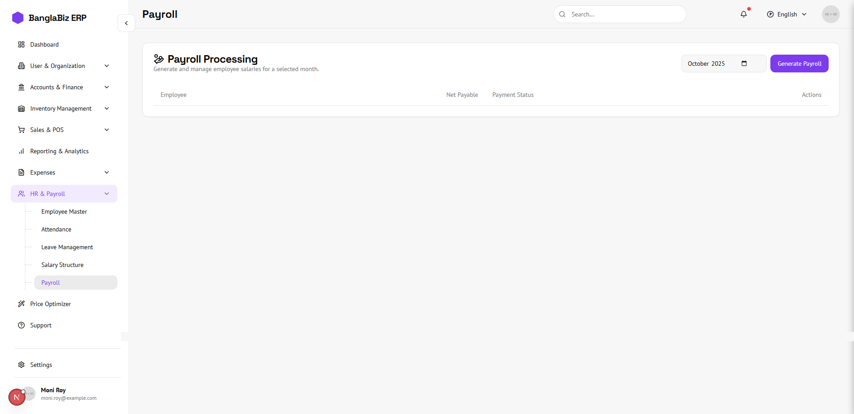854x414 pixels.
Task: Collapse the sidebar with the arrow button
Action: (x=126, y=23)
